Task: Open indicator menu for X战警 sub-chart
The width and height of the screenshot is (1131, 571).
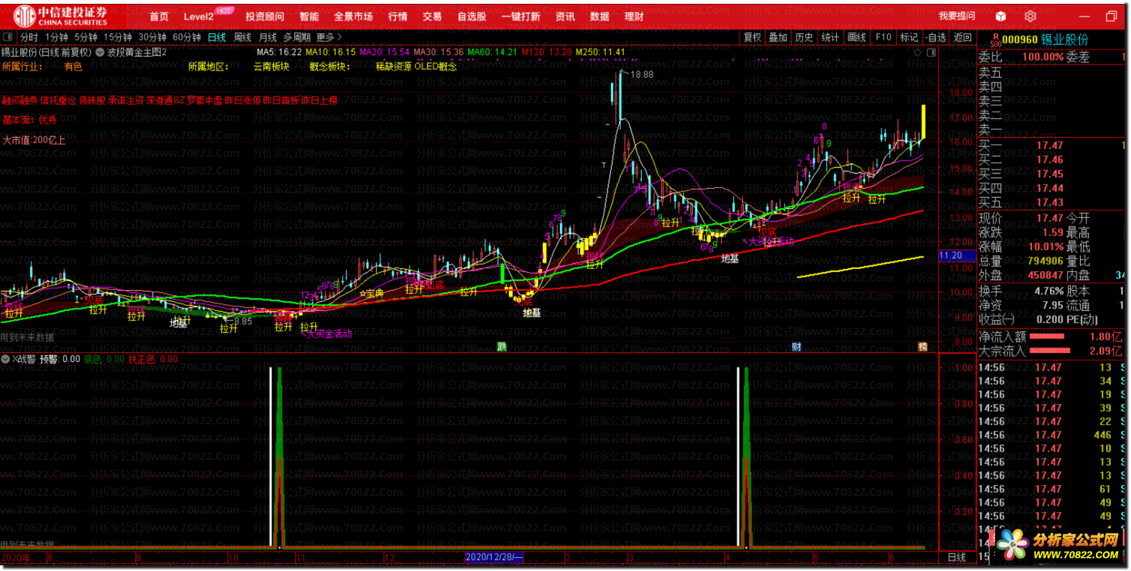Action: (x=6, y=359)
